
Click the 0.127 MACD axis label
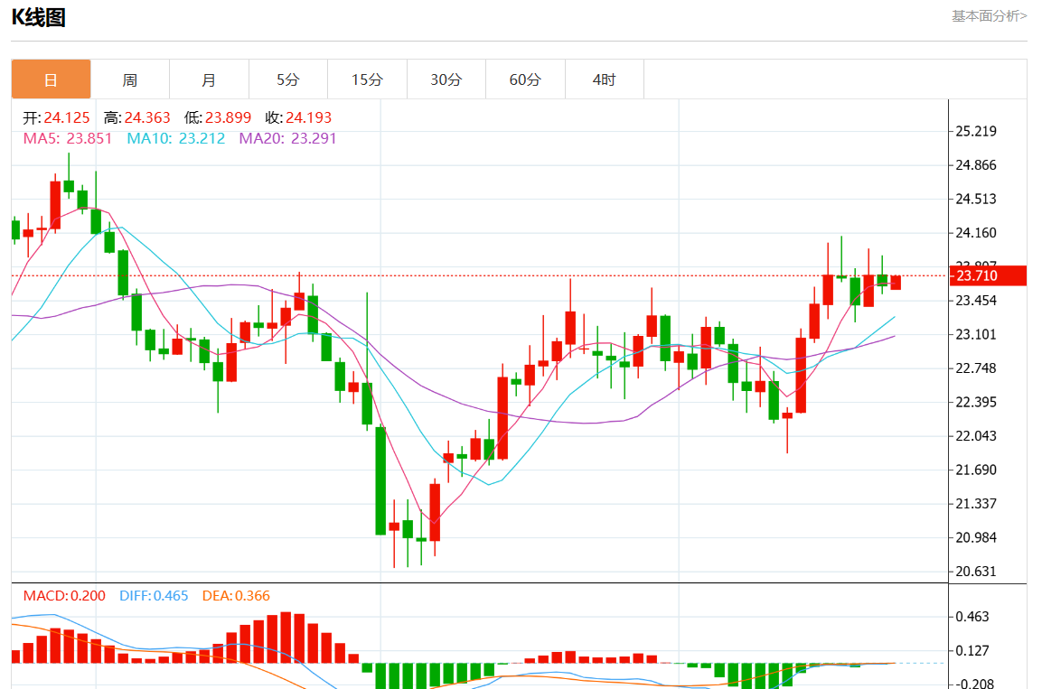pyautogui.click(x=972, y=650)
